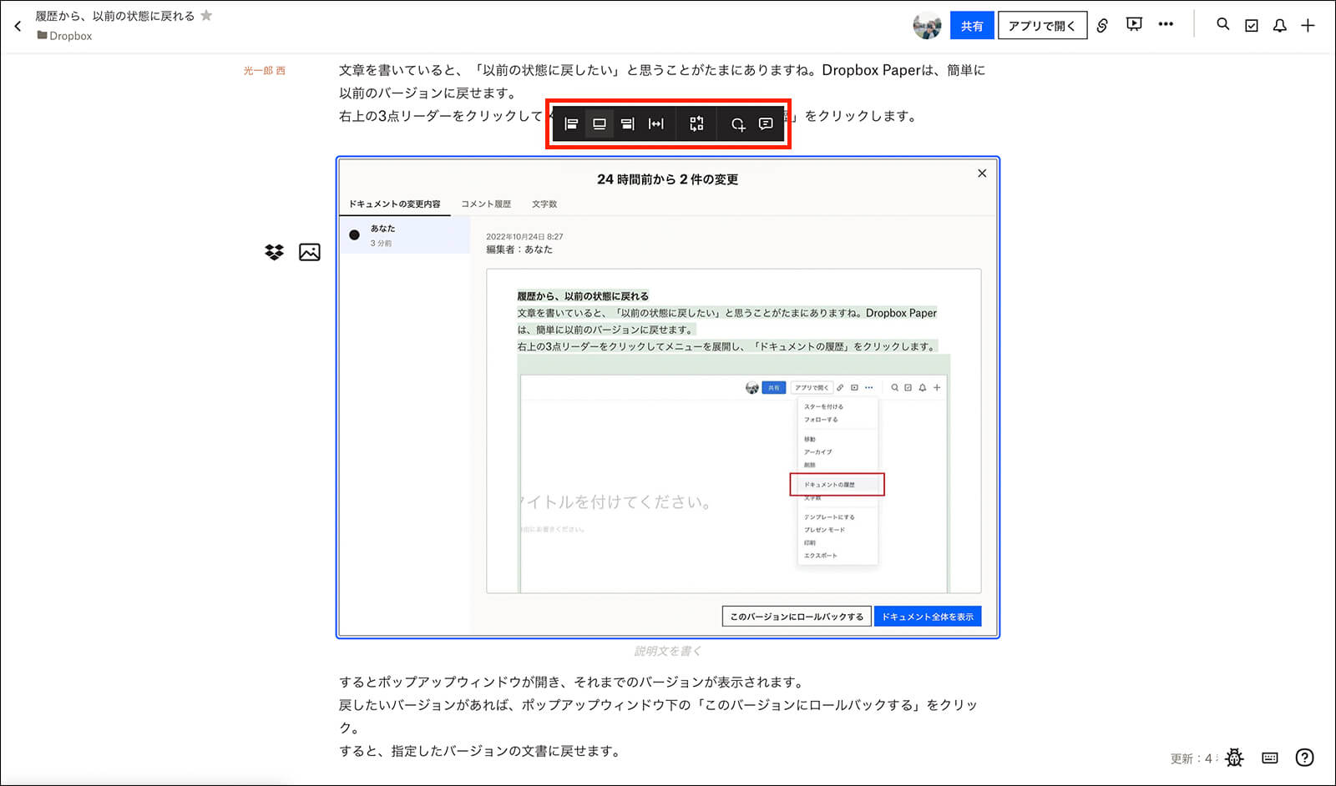Close the change history popup in the image
Screen dimensions: 1336x786
[x=982, y=174]
